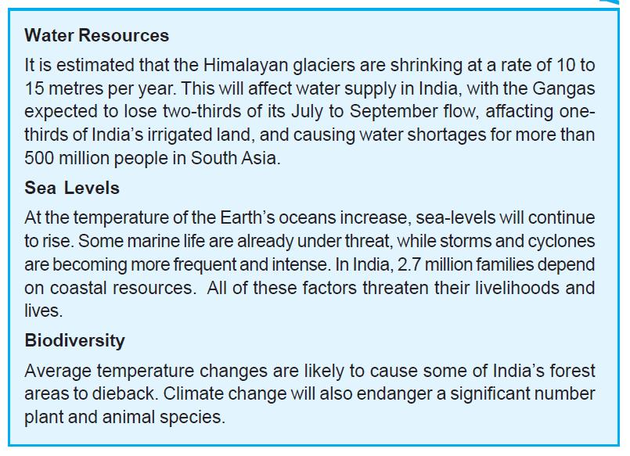This screenshot has width=630, height=456.
Task: Click the Sea Levels heading
Action: coord(72,188)
